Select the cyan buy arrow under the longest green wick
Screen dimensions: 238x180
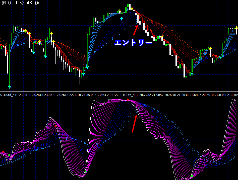pos(9,87)
